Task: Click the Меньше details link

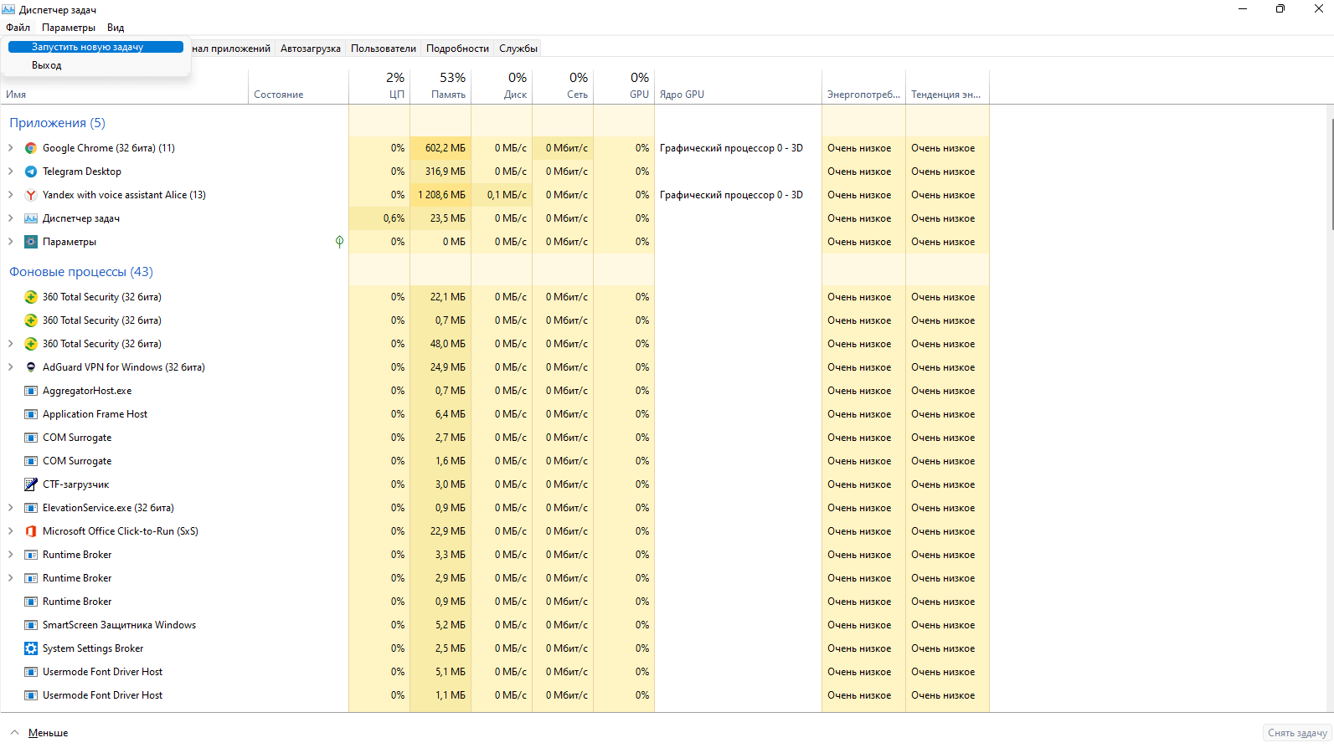Action: (x=48, y=733)
